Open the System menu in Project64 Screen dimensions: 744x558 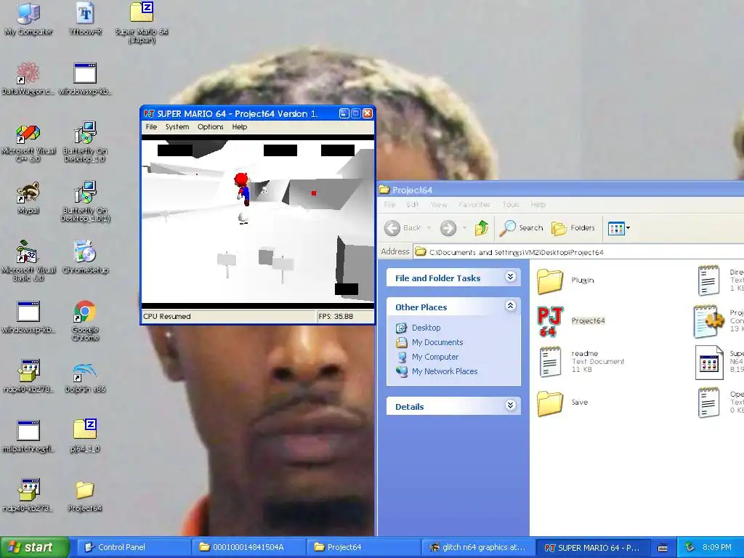(177, 127)
